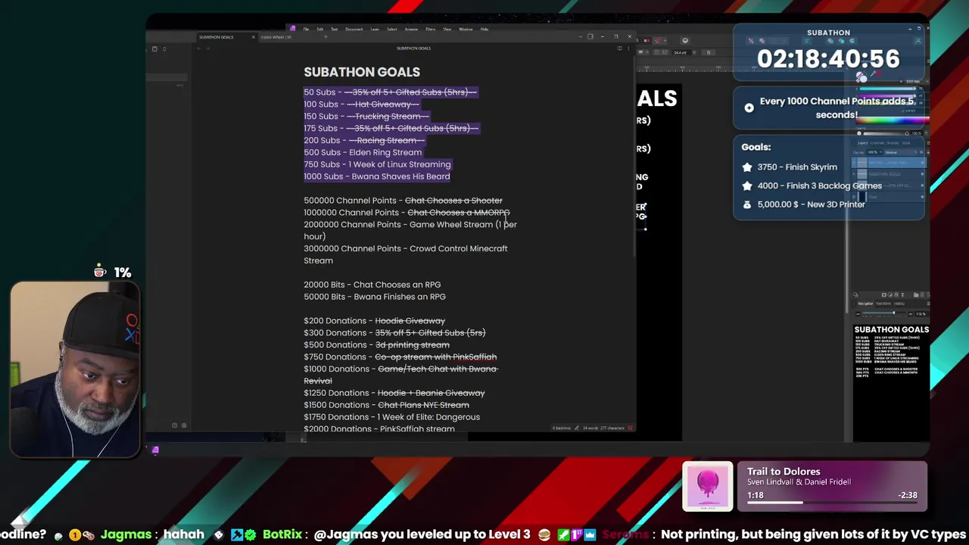Click the Navigator document preview thumbnail
Viewport: 969px width, 545px height.
pos(891,382)
